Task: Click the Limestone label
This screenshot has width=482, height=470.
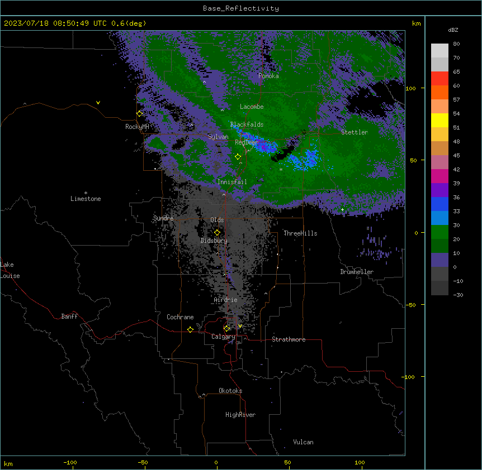Action: pyautogui.click(x=86, y=199)
